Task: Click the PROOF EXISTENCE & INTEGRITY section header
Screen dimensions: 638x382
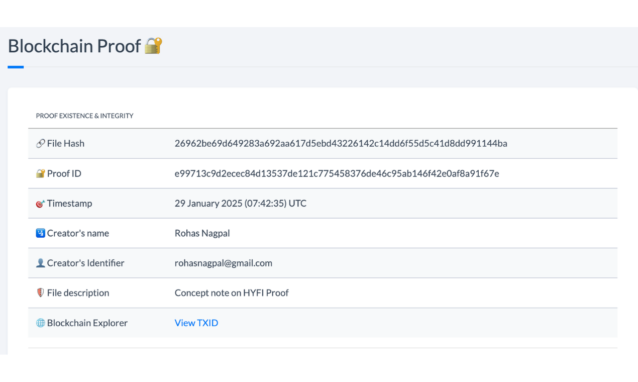Action: 84,116
